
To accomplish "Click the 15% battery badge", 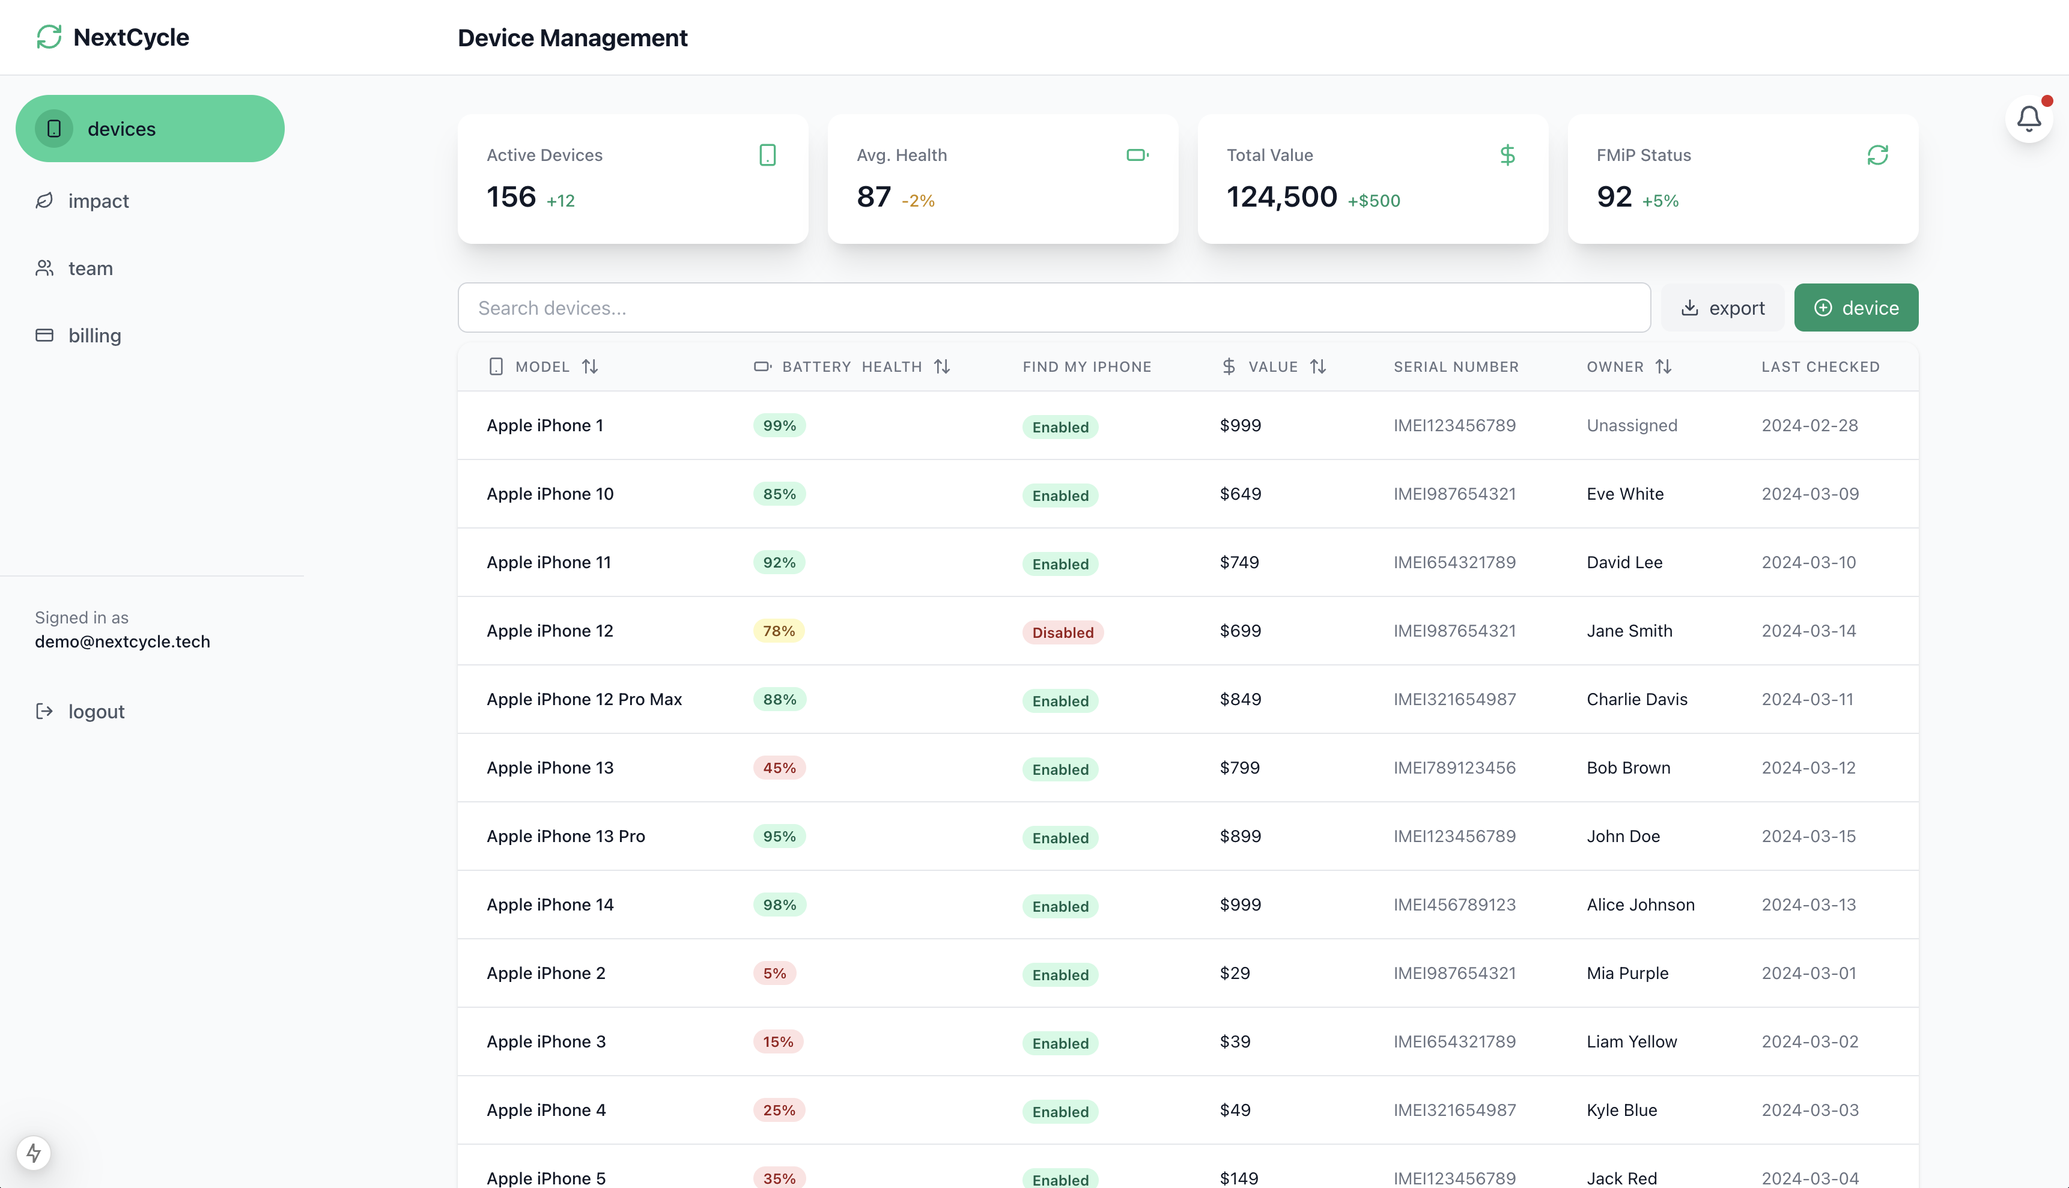I will tap(778, 1042).
